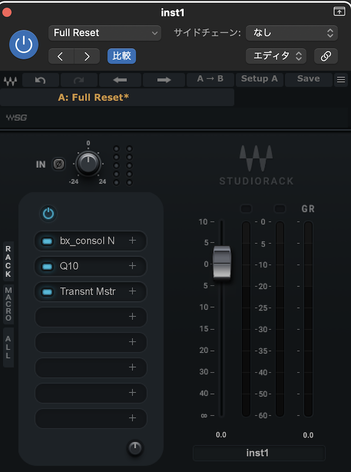
Task: Click the redo arrow in Waves toolbar
Action: (79, 80)
